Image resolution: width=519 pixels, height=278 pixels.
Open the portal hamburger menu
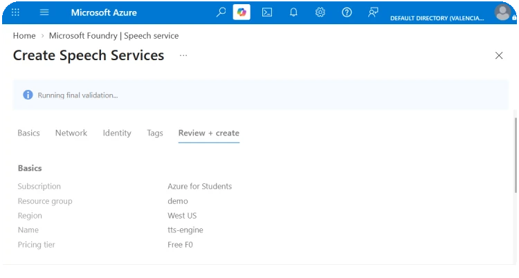point(44,12)
